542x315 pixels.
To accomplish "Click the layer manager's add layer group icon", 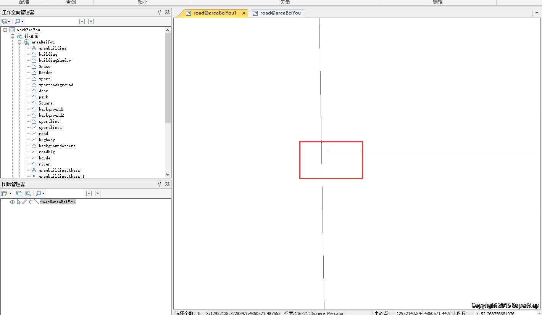I will [5, 194].
